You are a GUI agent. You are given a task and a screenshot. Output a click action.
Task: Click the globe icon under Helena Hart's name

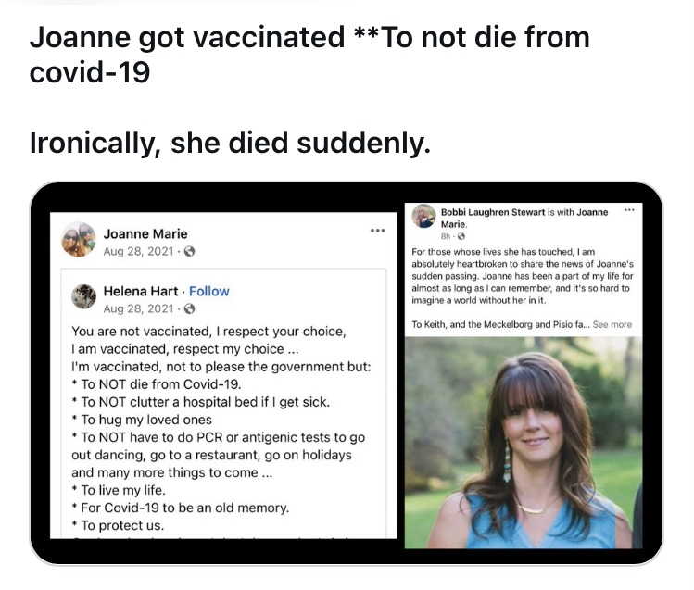coord(190,308)
